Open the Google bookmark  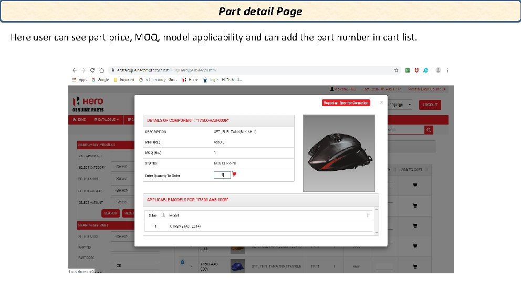[100, 80]
